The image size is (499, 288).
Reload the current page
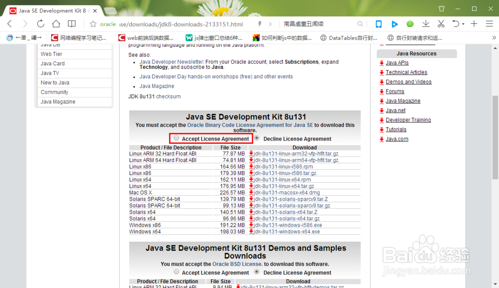[x=40, y=24]
